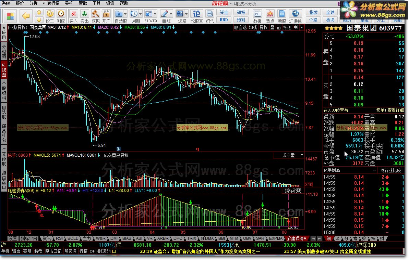The height and width of the screenshot is (260, 409).
Task: Open the 模拟 gavel icon
Action: [95, 14]
